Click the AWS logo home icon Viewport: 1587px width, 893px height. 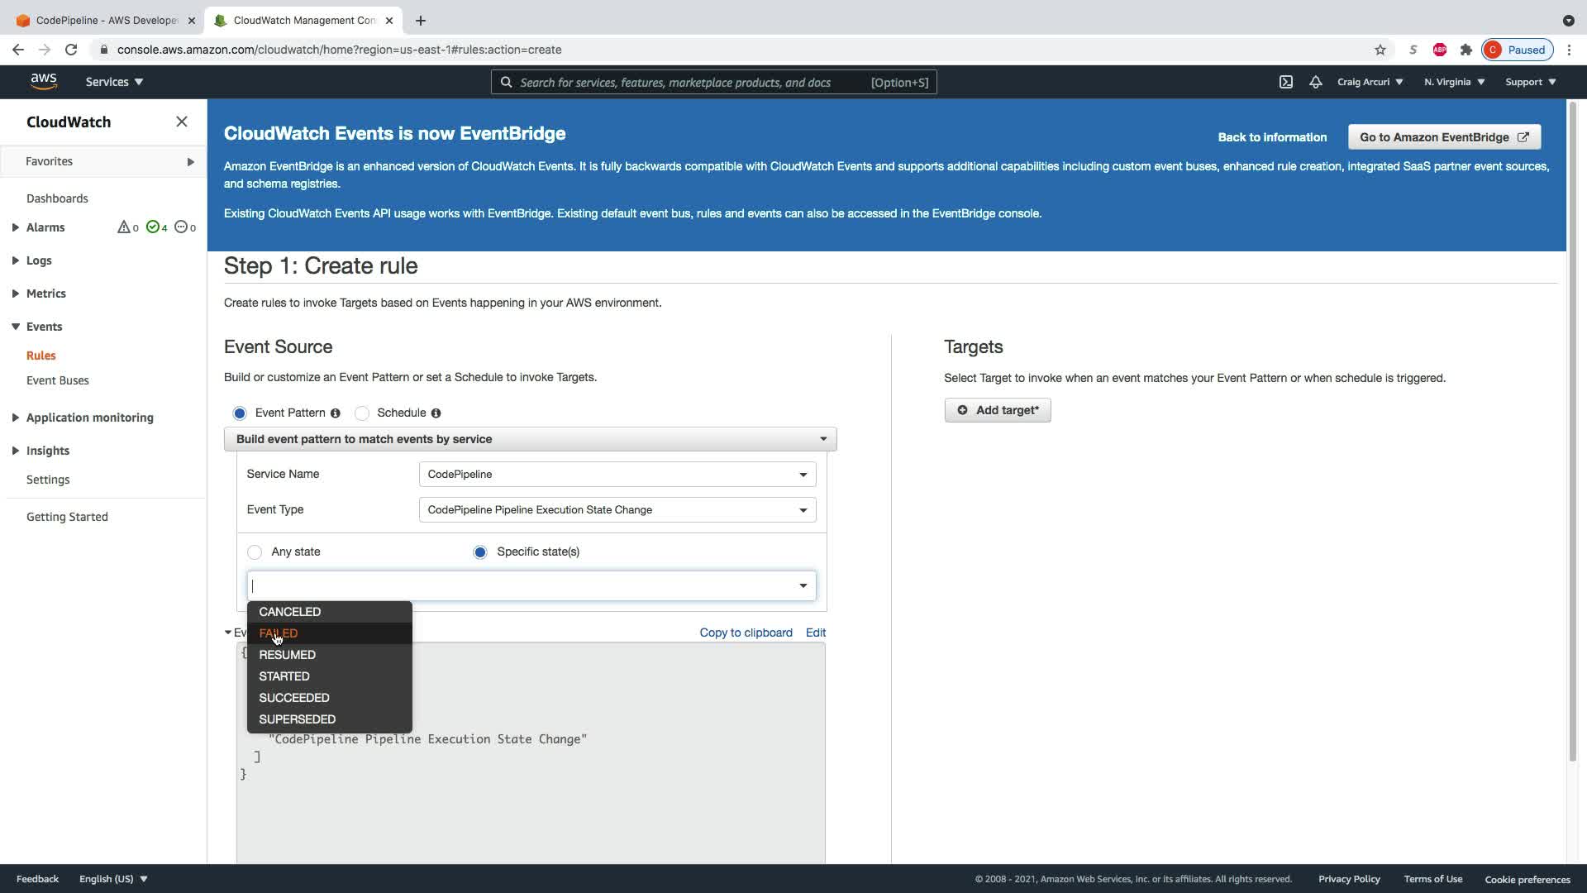(x=44, y=81)
